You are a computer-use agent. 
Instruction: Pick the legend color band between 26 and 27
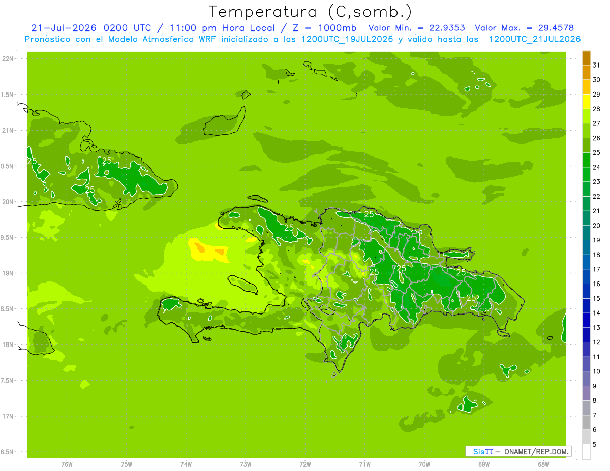coord(586,131)
